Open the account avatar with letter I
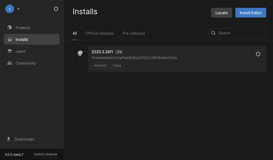 10,9
